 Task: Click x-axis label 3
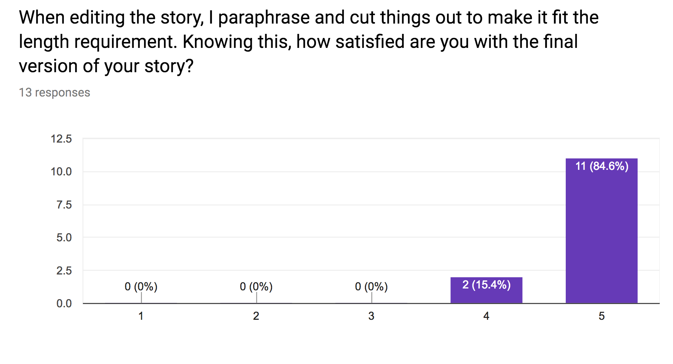[x=371, y=316]
